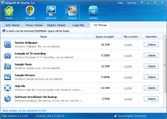The image size is (167, 119).
Task: Sort by Space occupied column header
Action: coord(104,37)
